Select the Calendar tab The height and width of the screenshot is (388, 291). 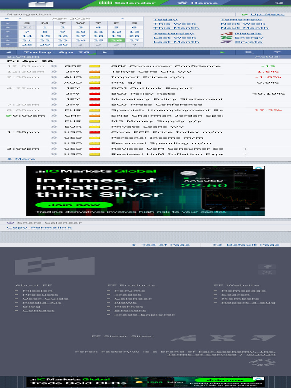(x=127, y=3)
